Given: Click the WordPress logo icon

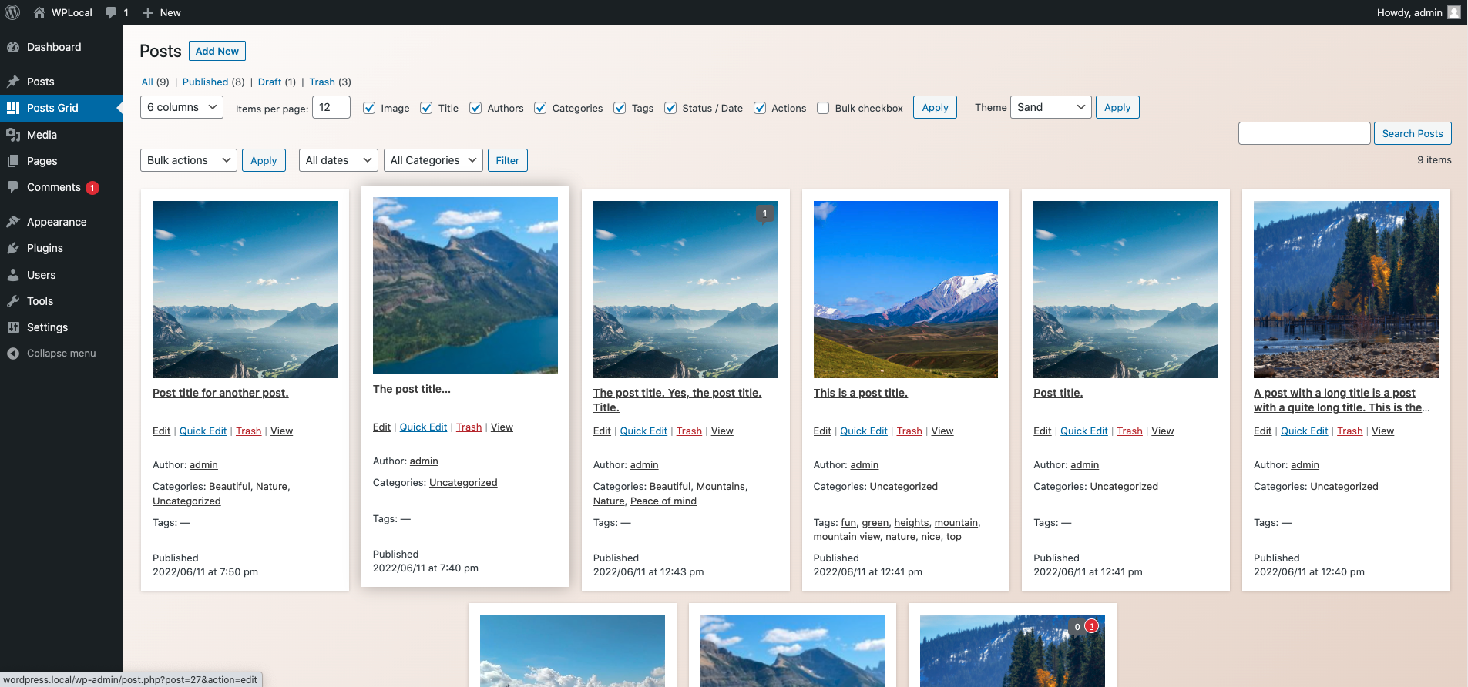Looking at the screenshot, I should tap(12, 12).
